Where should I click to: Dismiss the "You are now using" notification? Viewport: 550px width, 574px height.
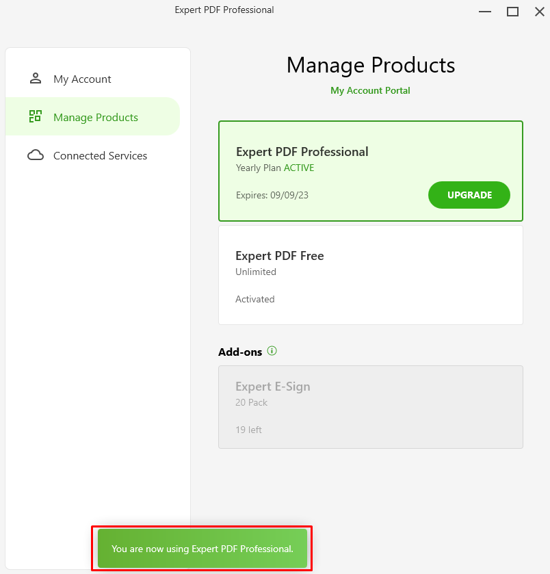point(202,549)
